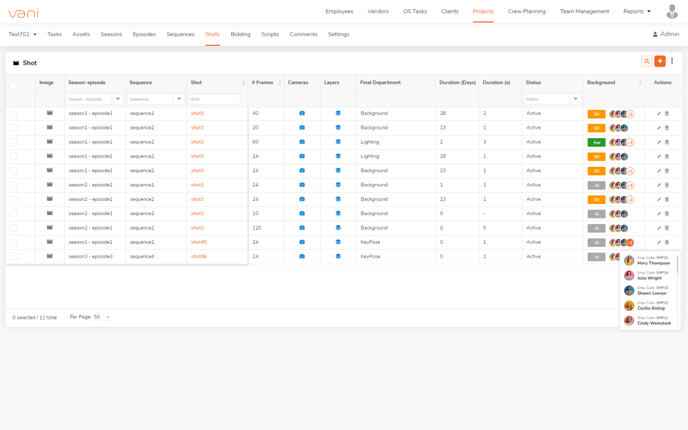The height and width of the screenshot is (430, 688).
Task: Open the shot3 link in sequence2
Action: (196, 156)
